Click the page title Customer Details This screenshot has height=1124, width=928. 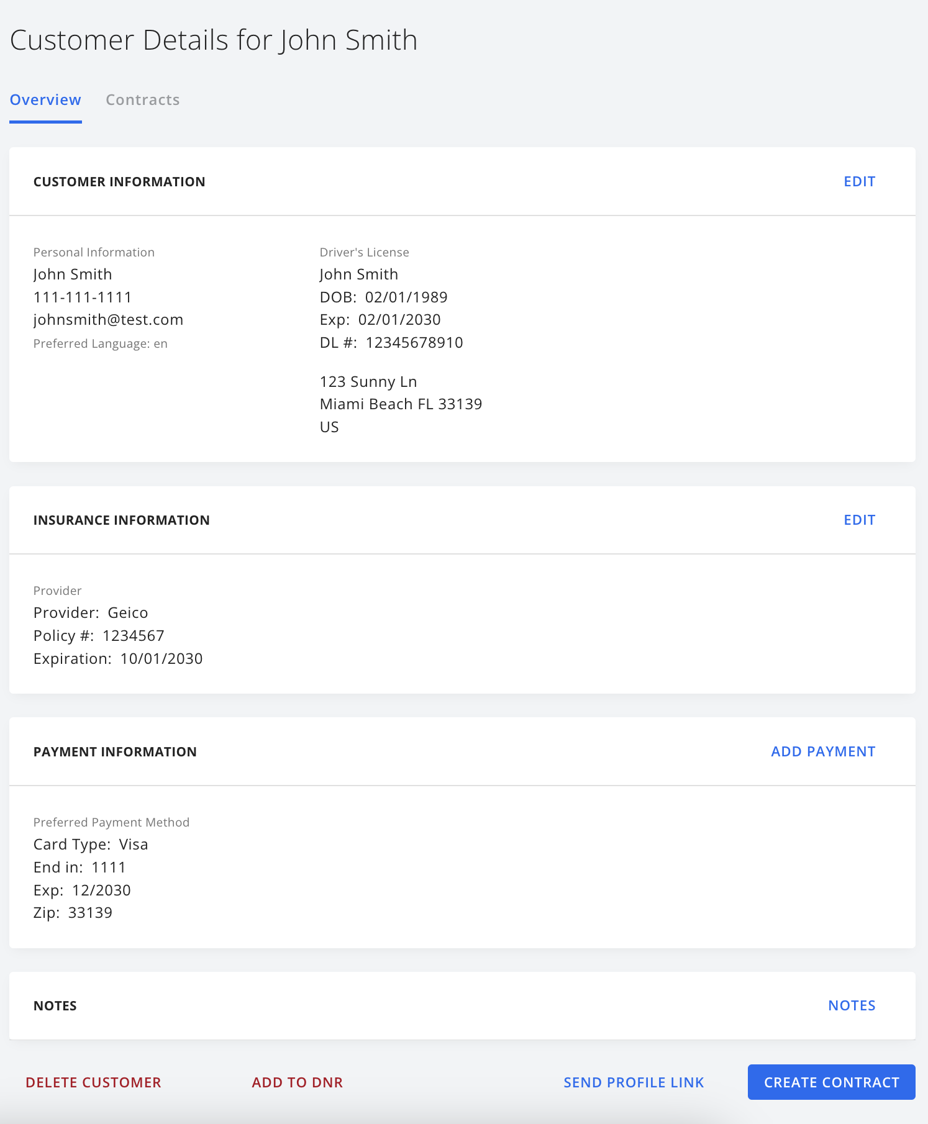pyautogui.click(x=119, y=40)
